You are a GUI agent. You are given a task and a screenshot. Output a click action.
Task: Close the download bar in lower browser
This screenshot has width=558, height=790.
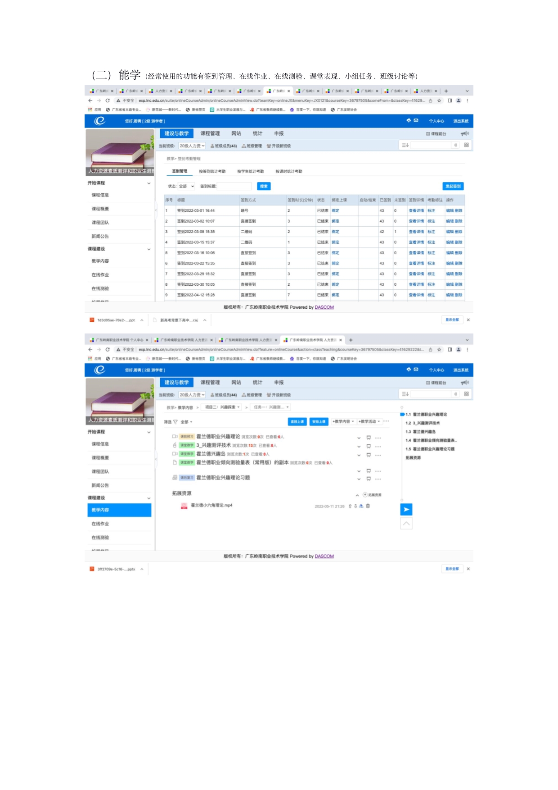pos(468,569)
